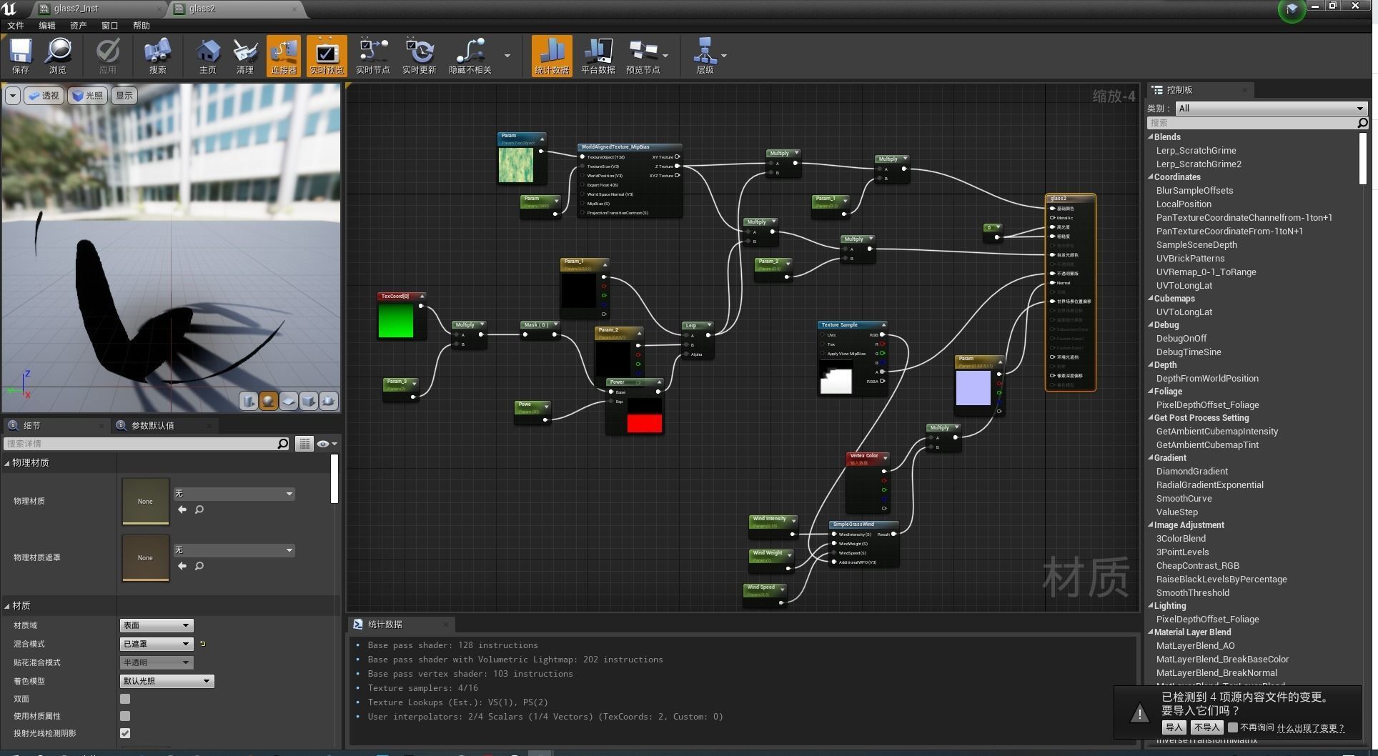Screen dimensions: 1378x756
Task: Click the 层级 (Hierarchy) toolbar icon
Action: tap(705, 55)
